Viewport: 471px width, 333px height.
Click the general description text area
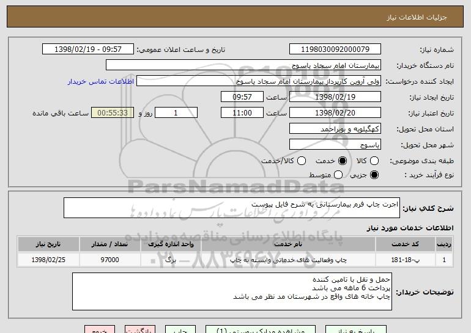(x=232, y=208)
